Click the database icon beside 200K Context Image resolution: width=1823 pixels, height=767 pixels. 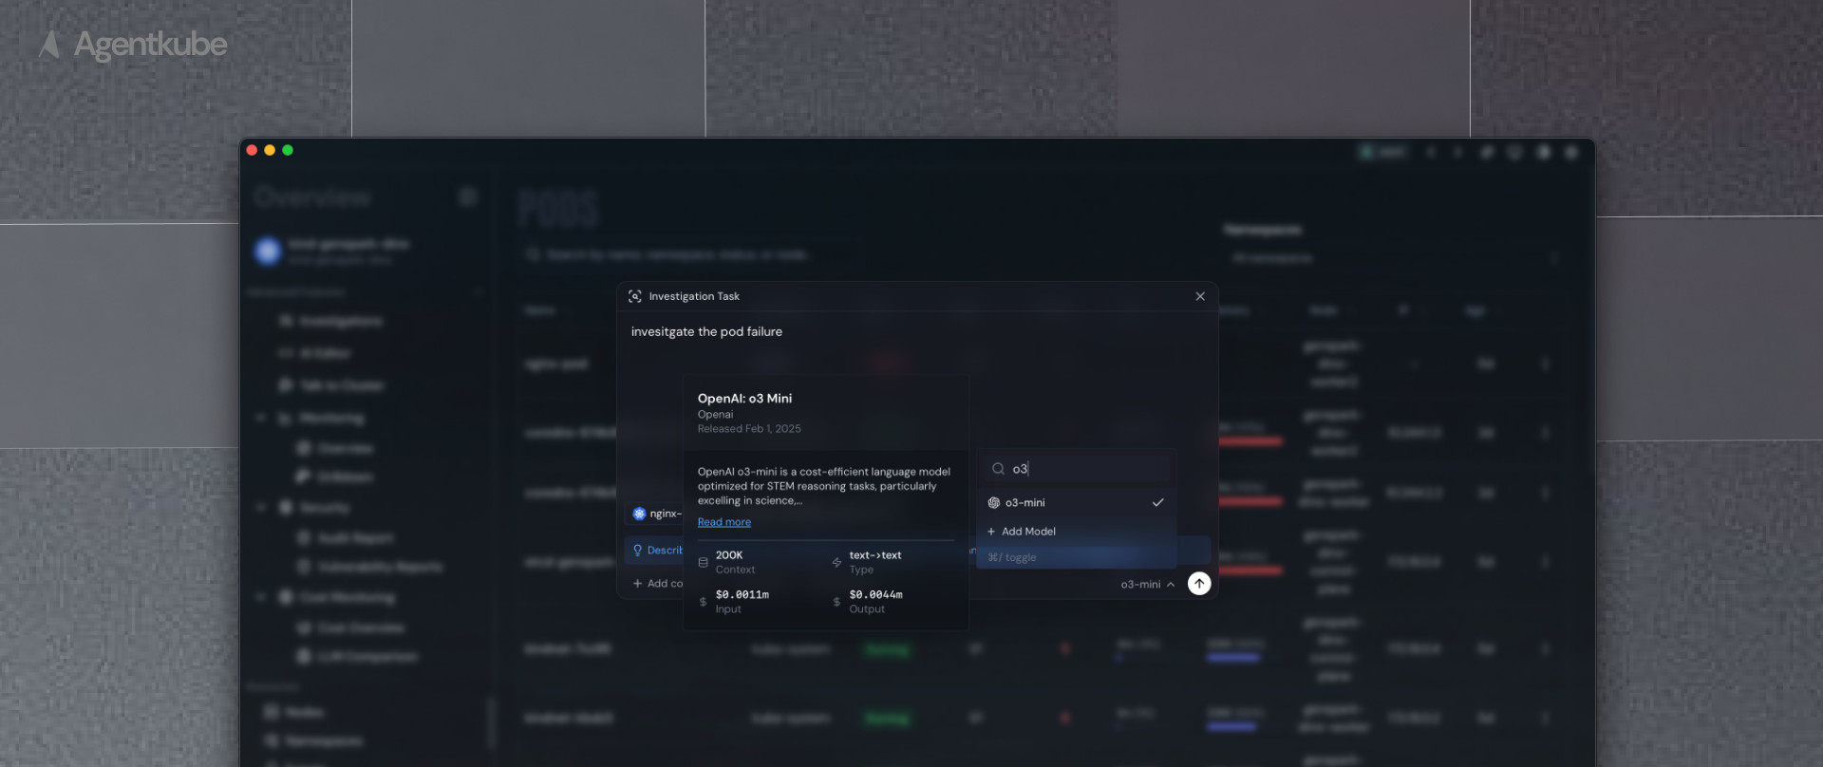pos(703,562)
